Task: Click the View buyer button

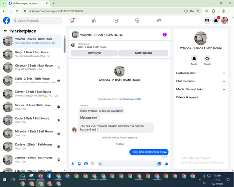Action: 94,53
